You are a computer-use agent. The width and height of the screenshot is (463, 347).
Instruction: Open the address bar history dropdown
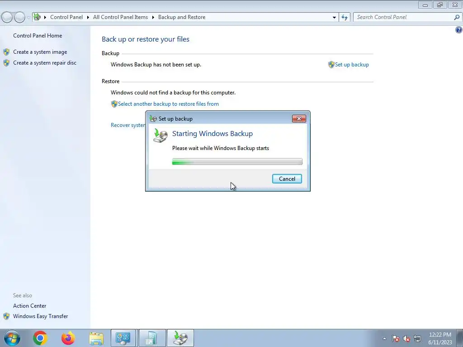334,18
